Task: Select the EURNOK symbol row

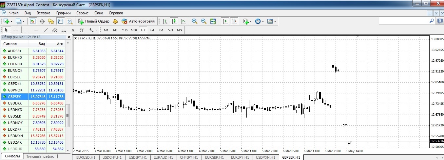Action: click(x=33, y=71)
